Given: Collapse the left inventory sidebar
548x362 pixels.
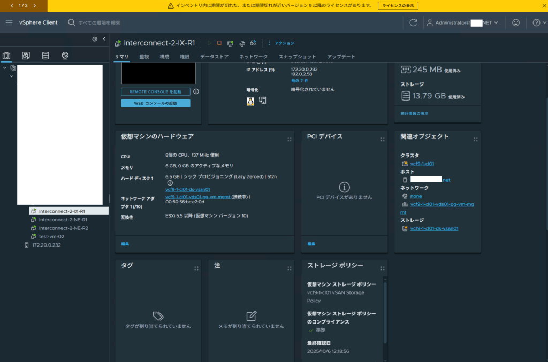Looking at the screenshot, I should [104, 39].
